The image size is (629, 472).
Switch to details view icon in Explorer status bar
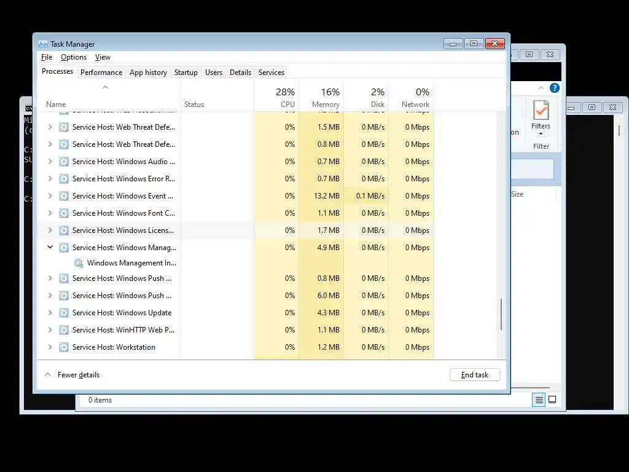(539, 399)
